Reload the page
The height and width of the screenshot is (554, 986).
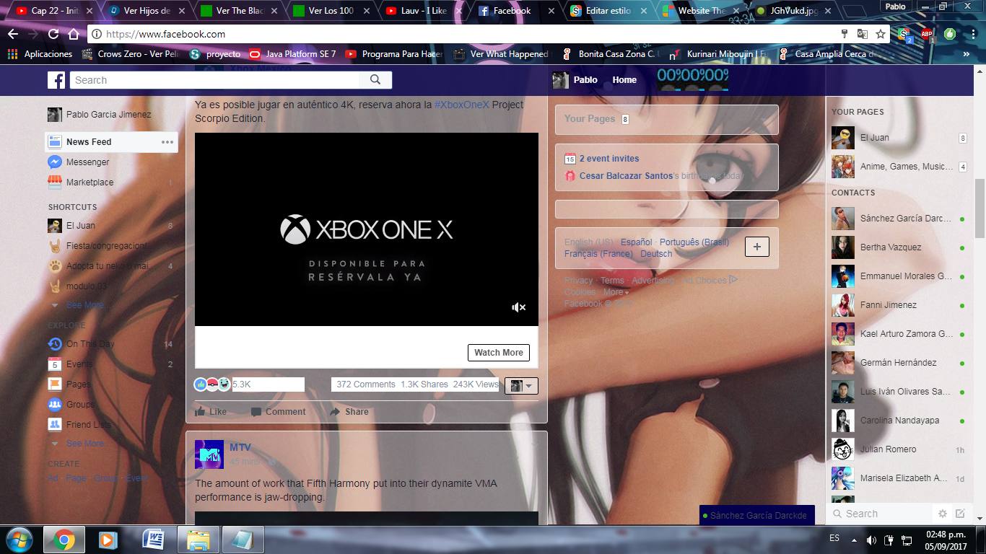(x=53, y=34)
